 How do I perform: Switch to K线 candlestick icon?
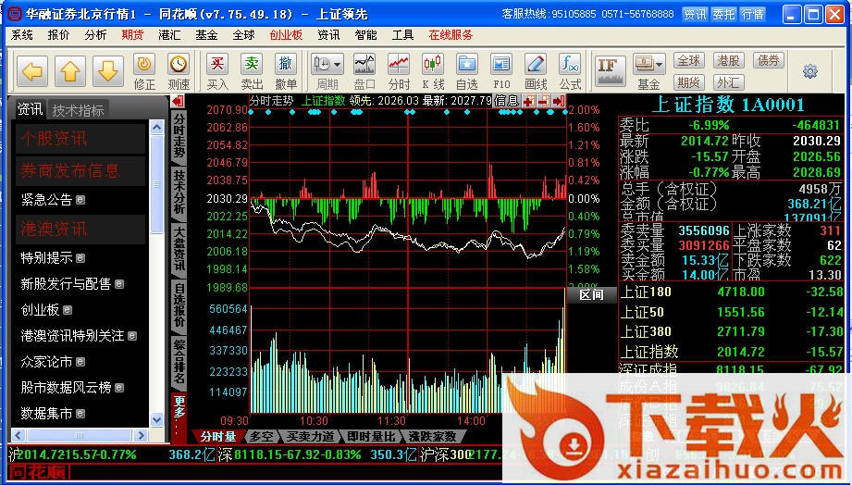click(433, 72)
